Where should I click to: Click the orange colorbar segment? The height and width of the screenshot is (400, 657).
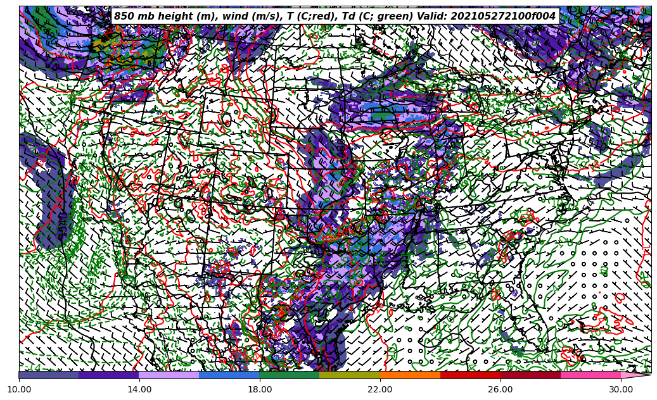click(410, 375)
